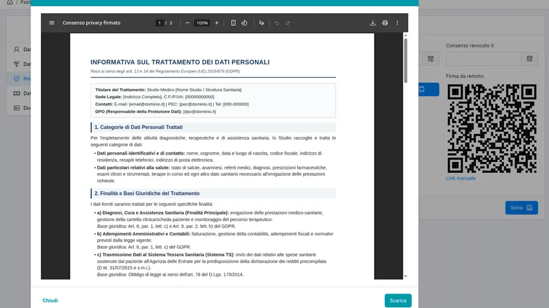This screenshot has height=308, width=549.
Task: Click the heading 2. Finalità e Basi Giuridiche
Action: pyautogui.click(x=146, y=193)
